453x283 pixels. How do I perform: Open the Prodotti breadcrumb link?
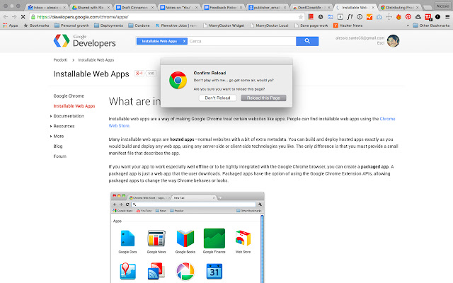pyautogui.click(x=60, y=60)
